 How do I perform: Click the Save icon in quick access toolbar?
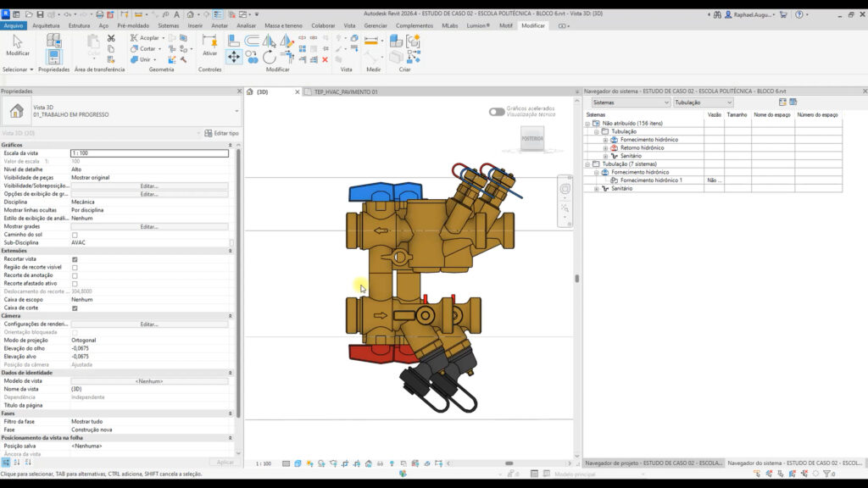[40, 14]
